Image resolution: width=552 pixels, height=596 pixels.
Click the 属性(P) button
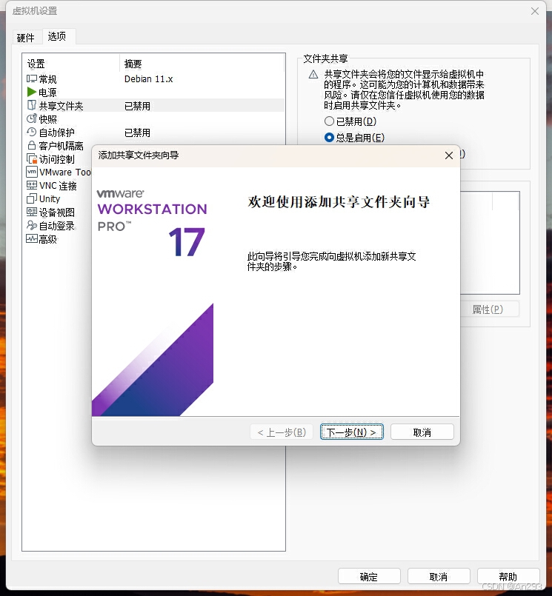(x=488, y=309)
